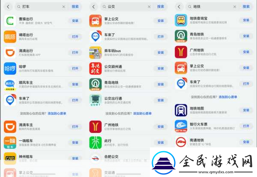The image size is (257, 177).
Task: Clear the 地铁 search text
Action: (235, 7)
